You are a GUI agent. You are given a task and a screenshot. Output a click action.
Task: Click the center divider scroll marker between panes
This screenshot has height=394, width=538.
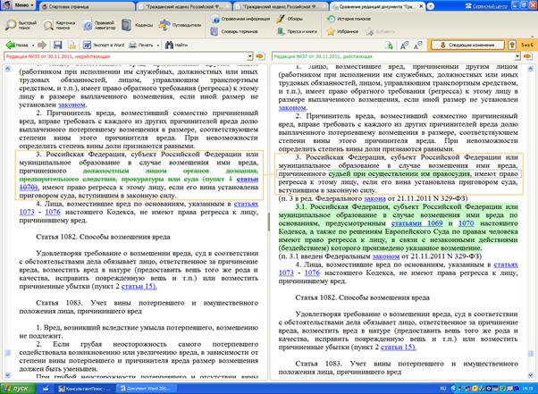269,222
